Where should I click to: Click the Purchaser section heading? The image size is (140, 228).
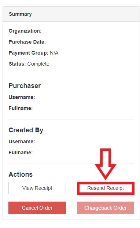click(x=25, y=86)
